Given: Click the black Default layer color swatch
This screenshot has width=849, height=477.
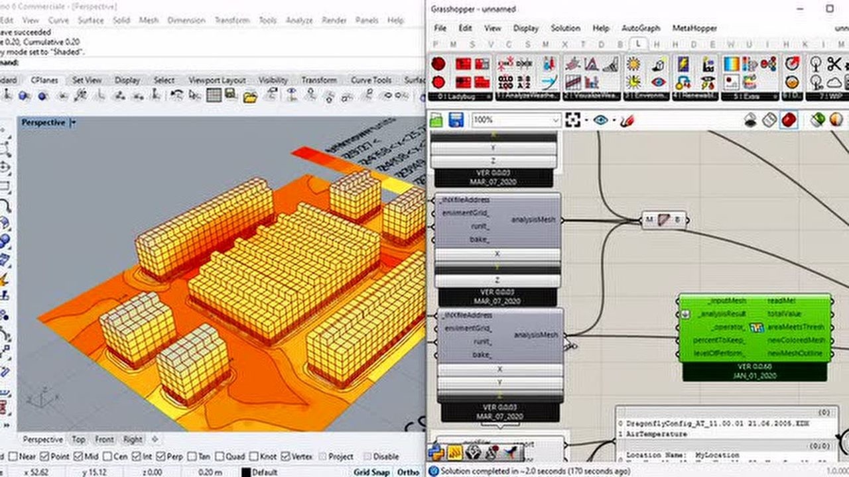Looking at the screenshot, I should (x=245, y=472).
